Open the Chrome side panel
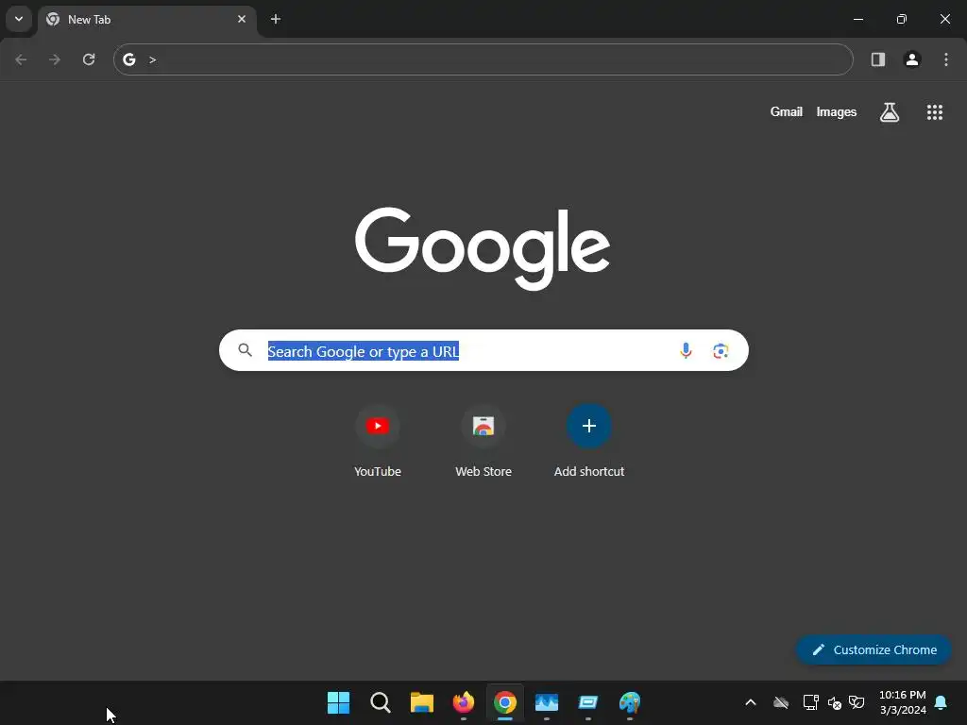Viewport: 967px width, 725px height. point(877,59)
